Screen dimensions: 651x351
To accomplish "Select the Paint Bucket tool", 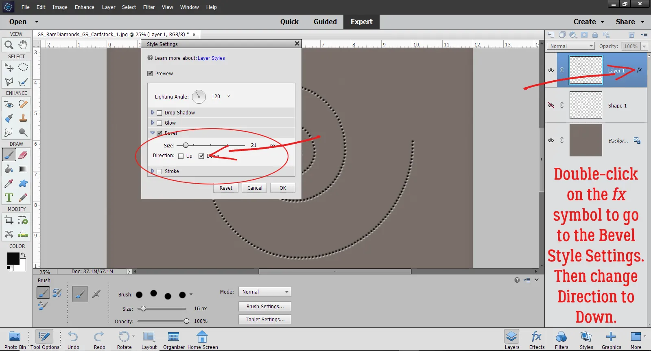I will click(9, 169).
